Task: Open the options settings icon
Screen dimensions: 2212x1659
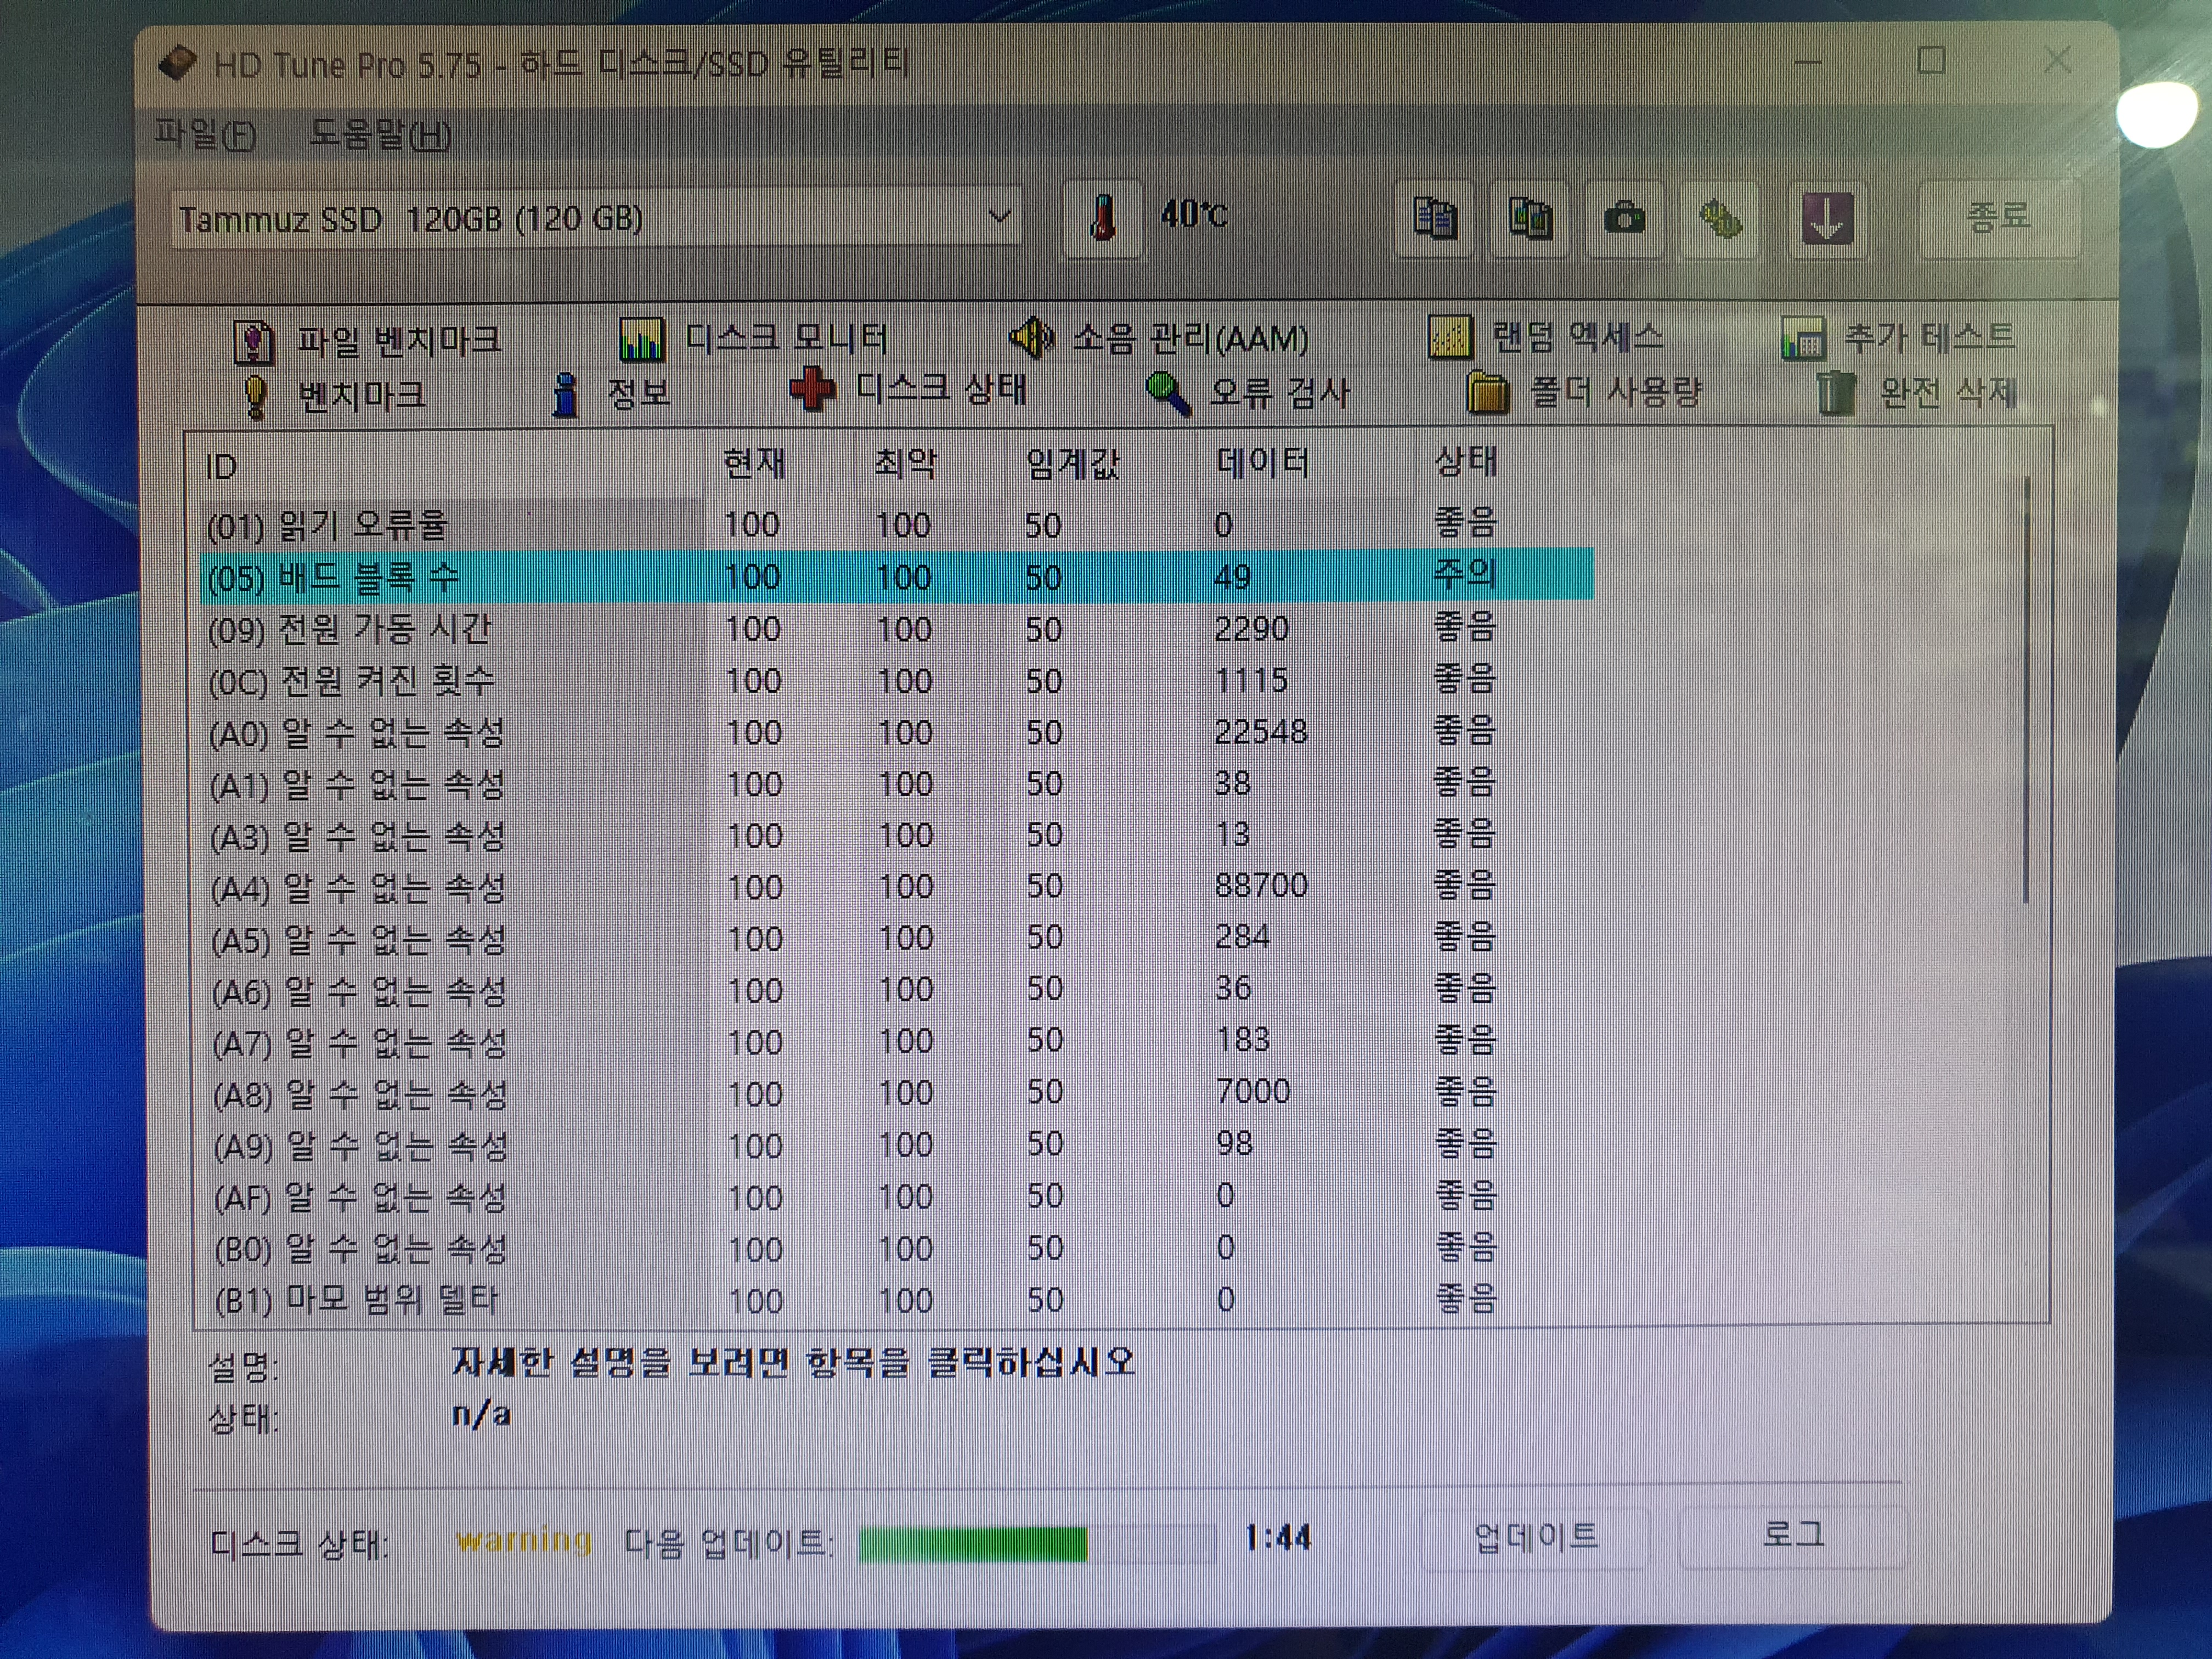Action: pos(1720,218)
